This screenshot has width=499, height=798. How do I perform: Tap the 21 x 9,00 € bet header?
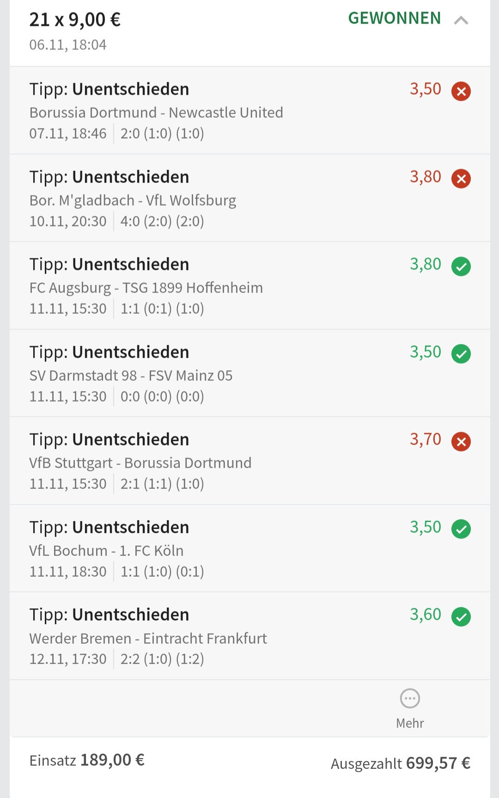coord(75,20)
